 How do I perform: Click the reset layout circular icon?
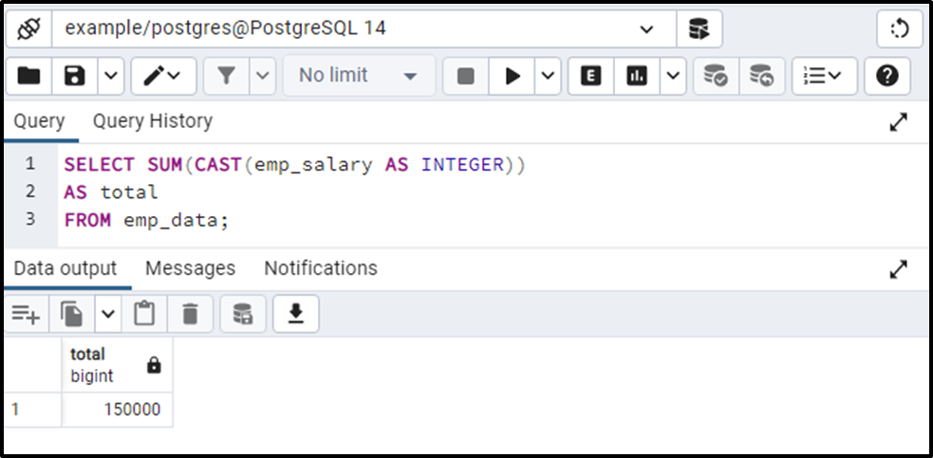[x=899, y=28]
